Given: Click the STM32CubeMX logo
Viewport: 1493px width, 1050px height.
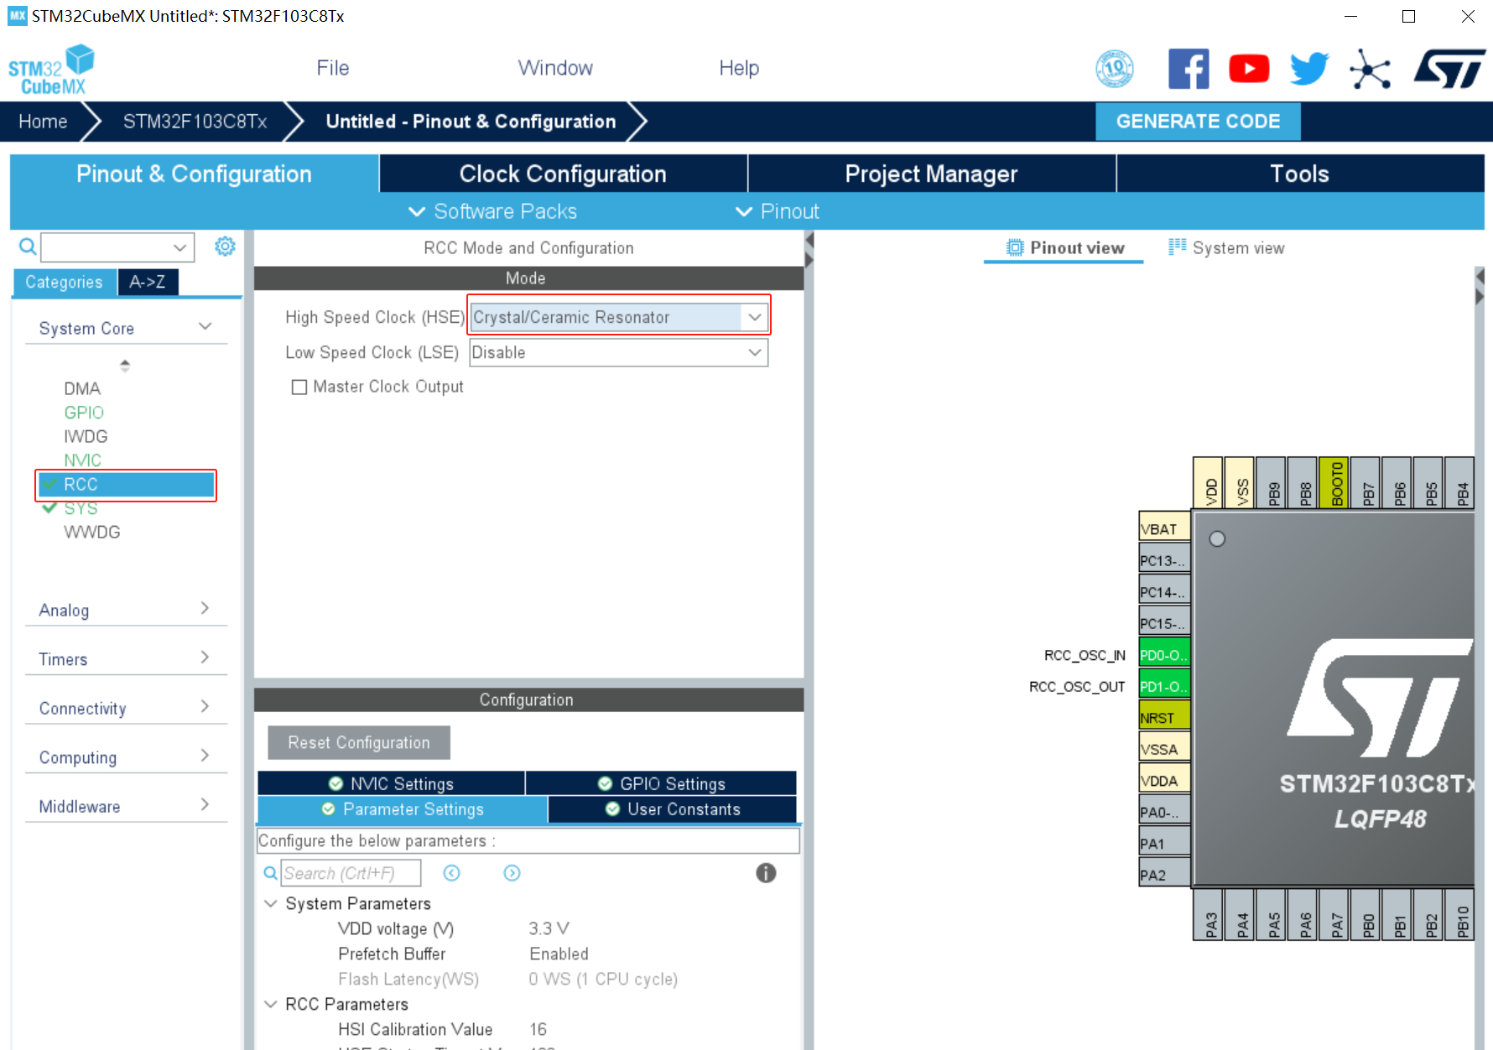Looking at the screenshot, I should [x=51, y=70].
